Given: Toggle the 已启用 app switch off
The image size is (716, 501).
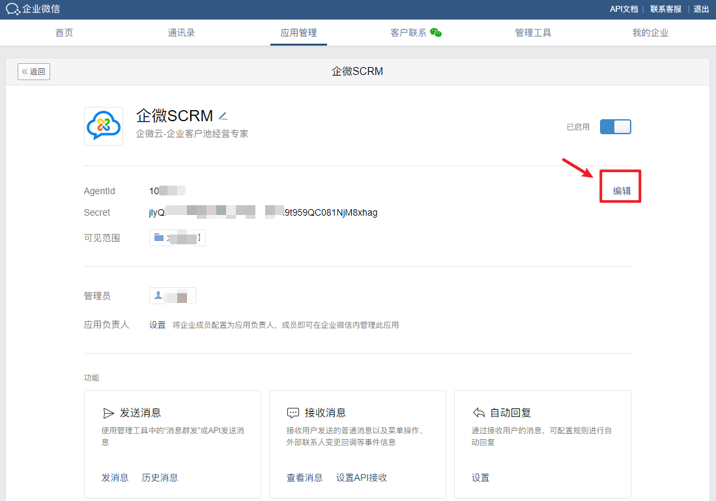Looking at the screenshot, I should (615, 127).
